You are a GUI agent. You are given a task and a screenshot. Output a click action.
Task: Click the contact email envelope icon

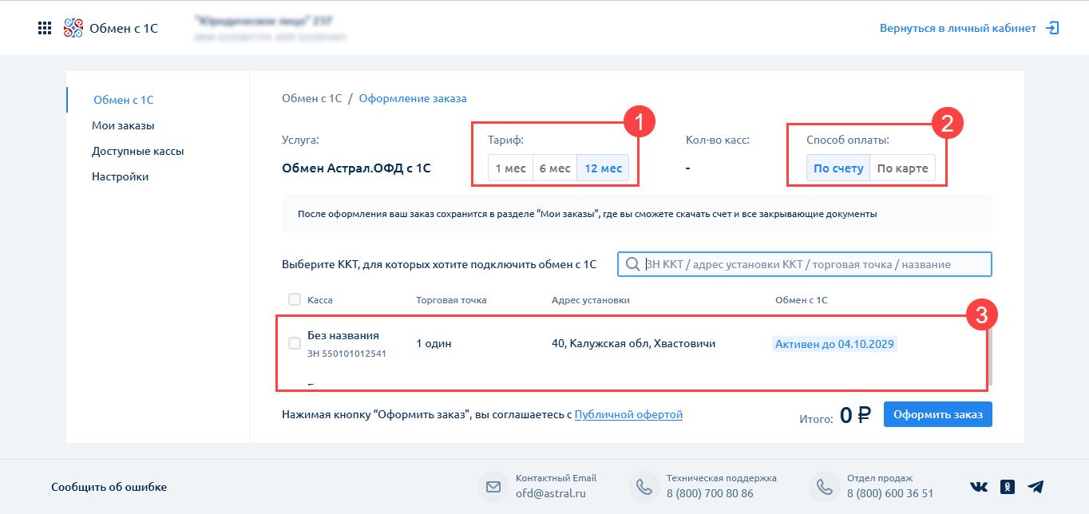tap(493, 486)
